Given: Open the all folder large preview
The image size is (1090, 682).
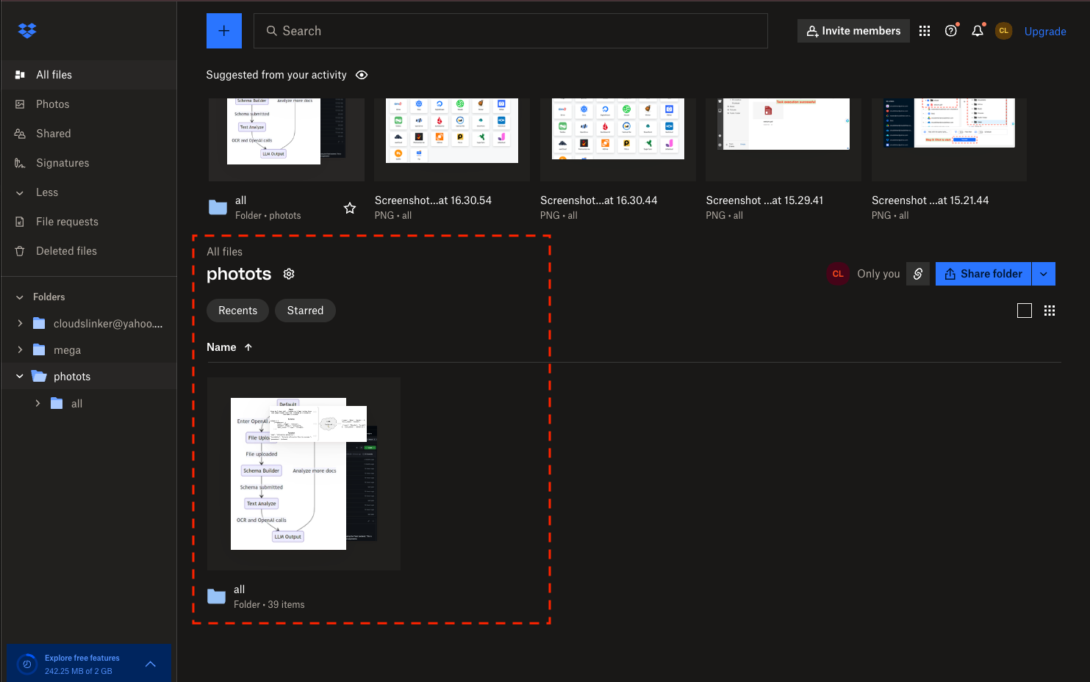Looking at the screenshot, I should pyautogui.click(x=304, y=474).
